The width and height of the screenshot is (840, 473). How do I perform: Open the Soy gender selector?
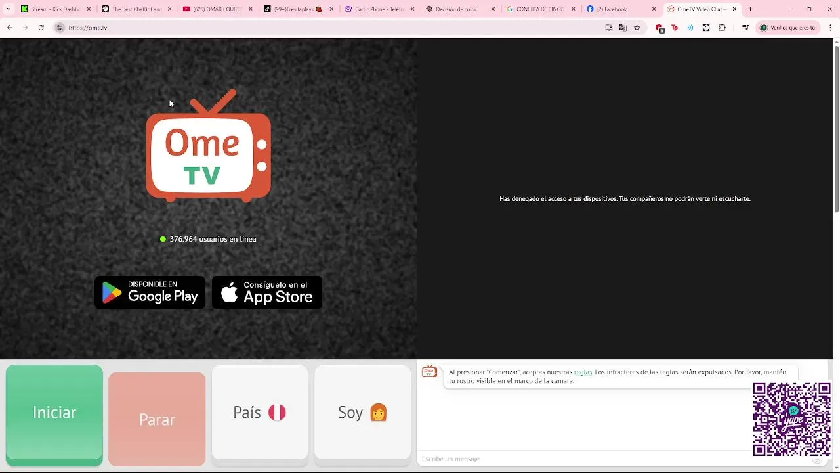pos(363,412)
